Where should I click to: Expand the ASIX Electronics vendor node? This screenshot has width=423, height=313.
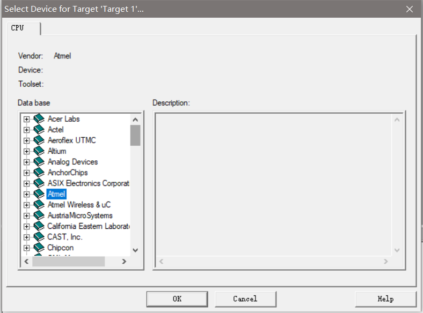(26, 184)
